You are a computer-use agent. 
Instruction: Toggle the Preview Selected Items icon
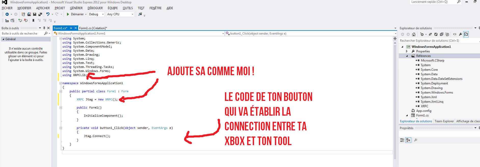coord(466,34)
